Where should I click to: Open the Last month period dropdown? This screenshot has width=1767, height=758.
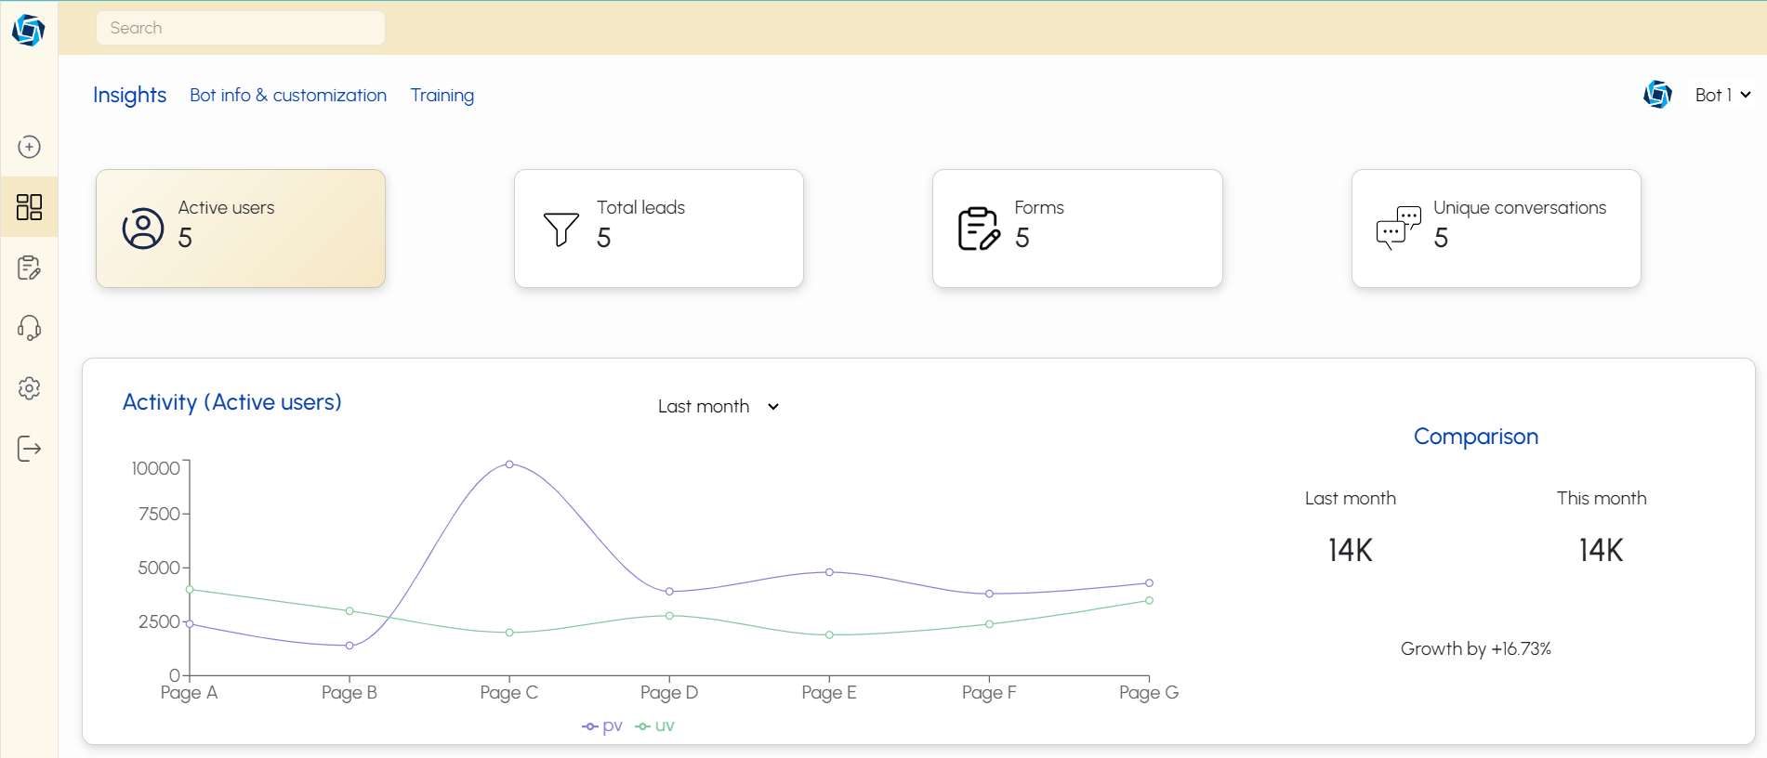point(718,407)
